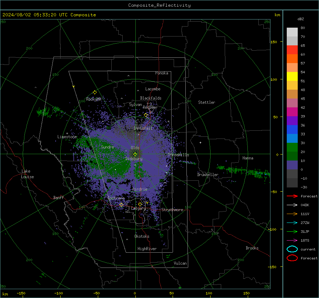Image resolution: width=319 pixels, height=298 pixels.
Task: Click the 31JP legend label
Action: pyautogui.click(x=305, y=231)
